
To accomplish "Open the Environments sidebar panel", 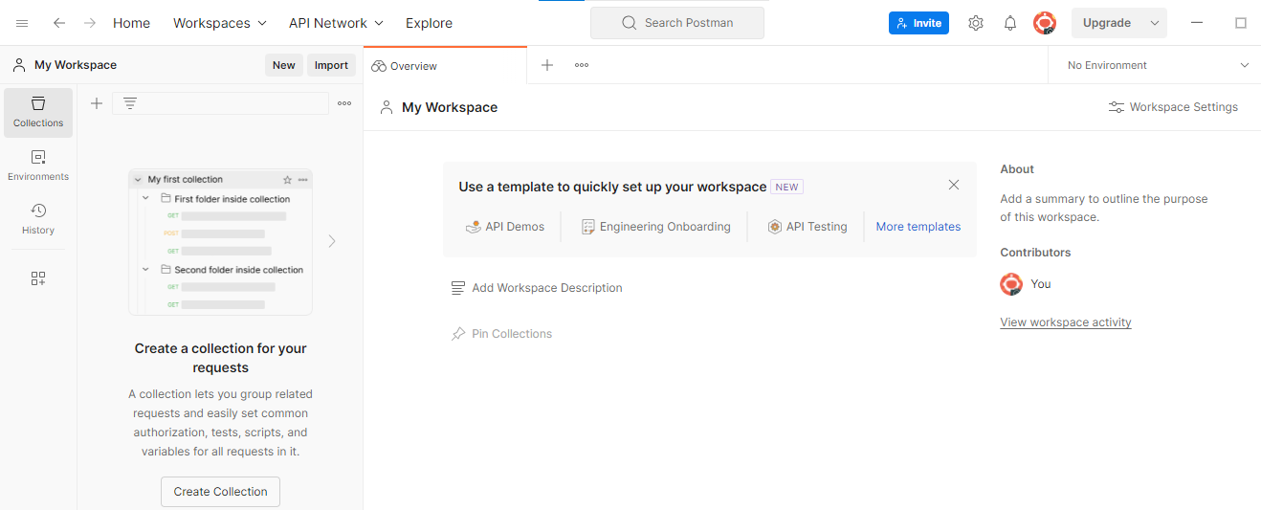I will [38, 166].
